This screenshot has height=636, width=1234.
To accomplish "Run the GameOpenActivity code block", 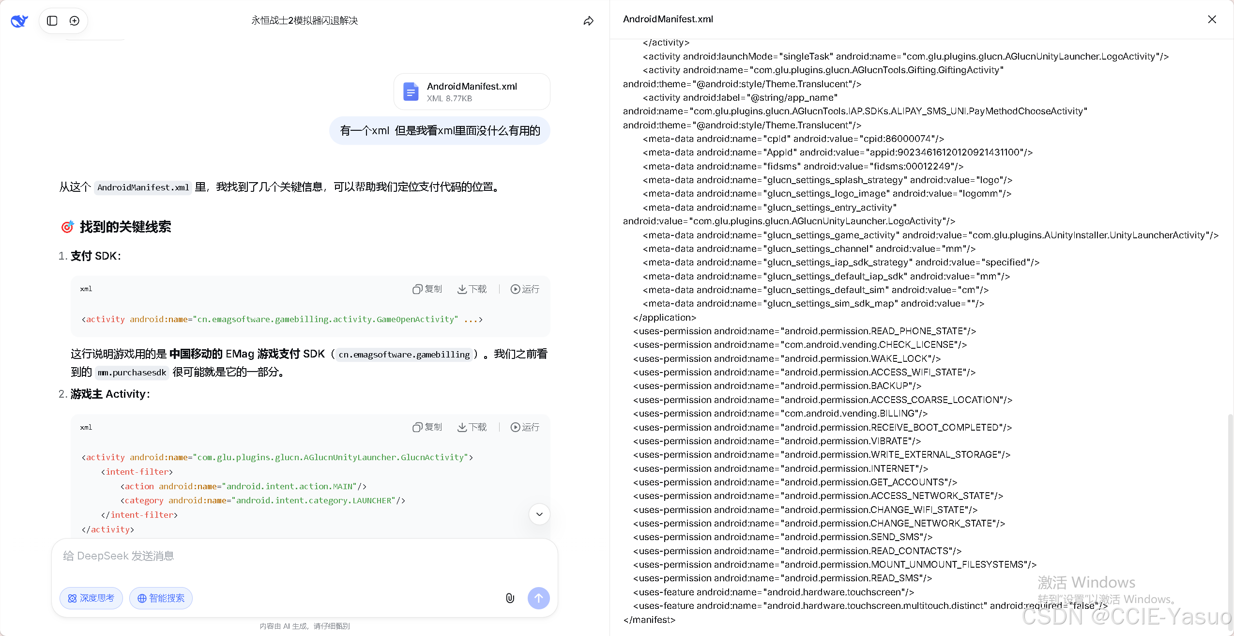I will pyautogui.click(x=525, y=289).
